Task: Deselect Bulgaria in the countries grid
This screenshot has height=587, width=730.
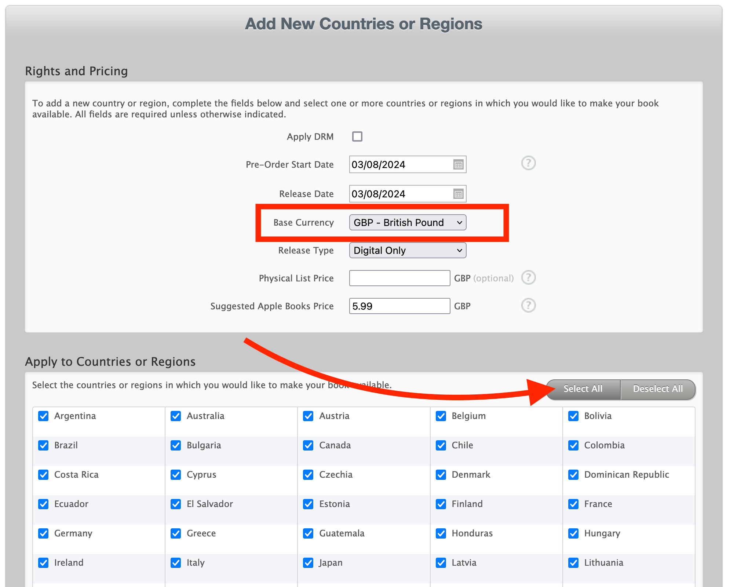Action: (176, 445)
